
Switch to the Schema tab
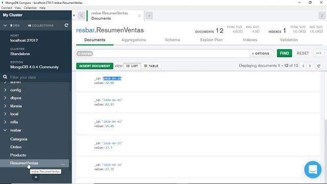pyautogui.click(x=172, y=40)
